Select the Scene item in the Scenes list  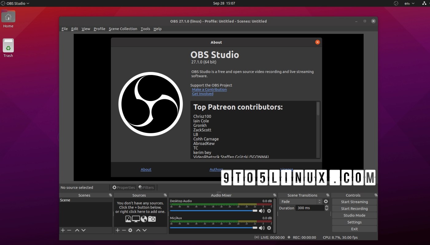tap(86, 200)
